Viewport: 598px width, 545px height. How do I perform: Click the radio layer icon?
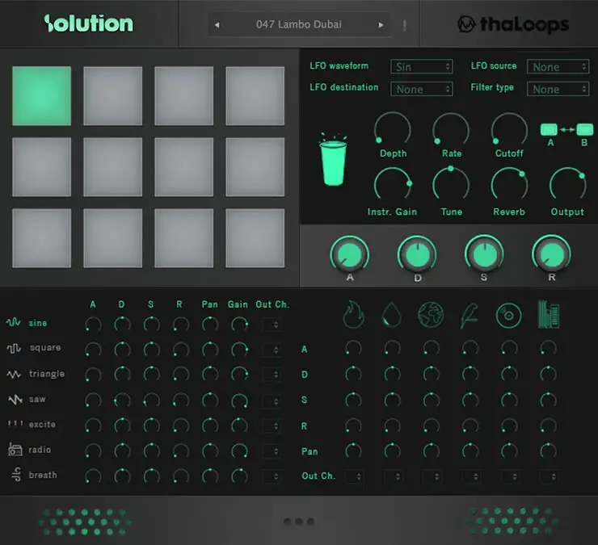[15, 450]
